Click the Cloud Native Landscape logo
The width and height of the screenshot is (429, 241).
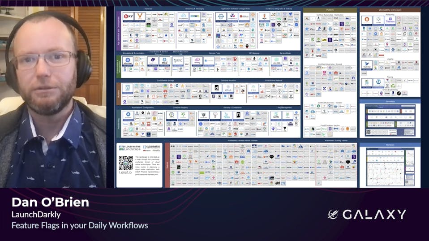pyautogui.click(x=130, y=148)
